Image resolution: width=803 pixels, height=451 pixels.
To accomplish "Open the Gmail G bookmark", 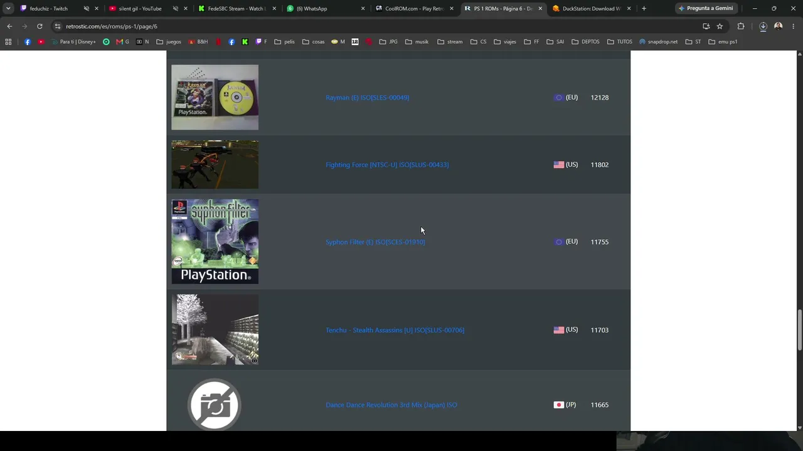I will 122,42.
